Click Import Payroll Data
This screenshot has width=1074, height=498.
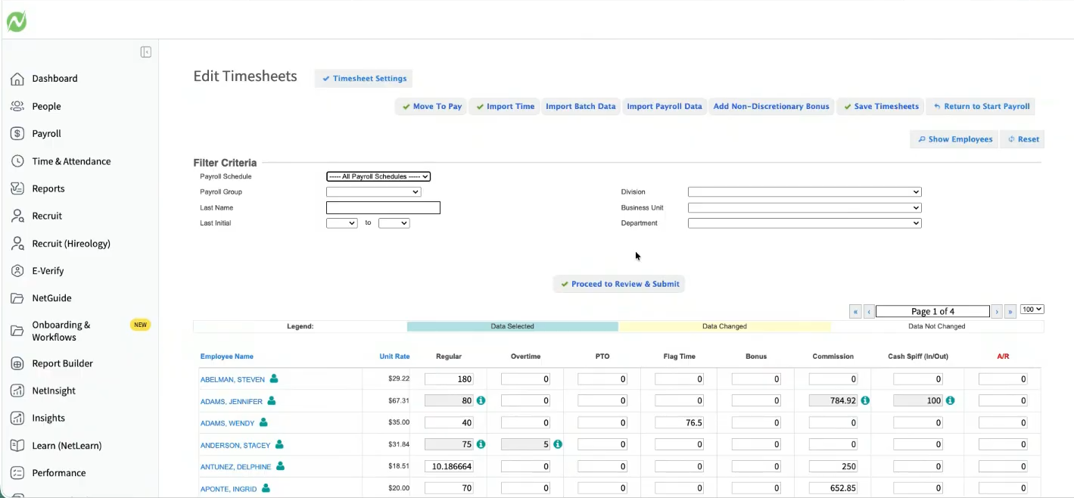tap(665, 107)
